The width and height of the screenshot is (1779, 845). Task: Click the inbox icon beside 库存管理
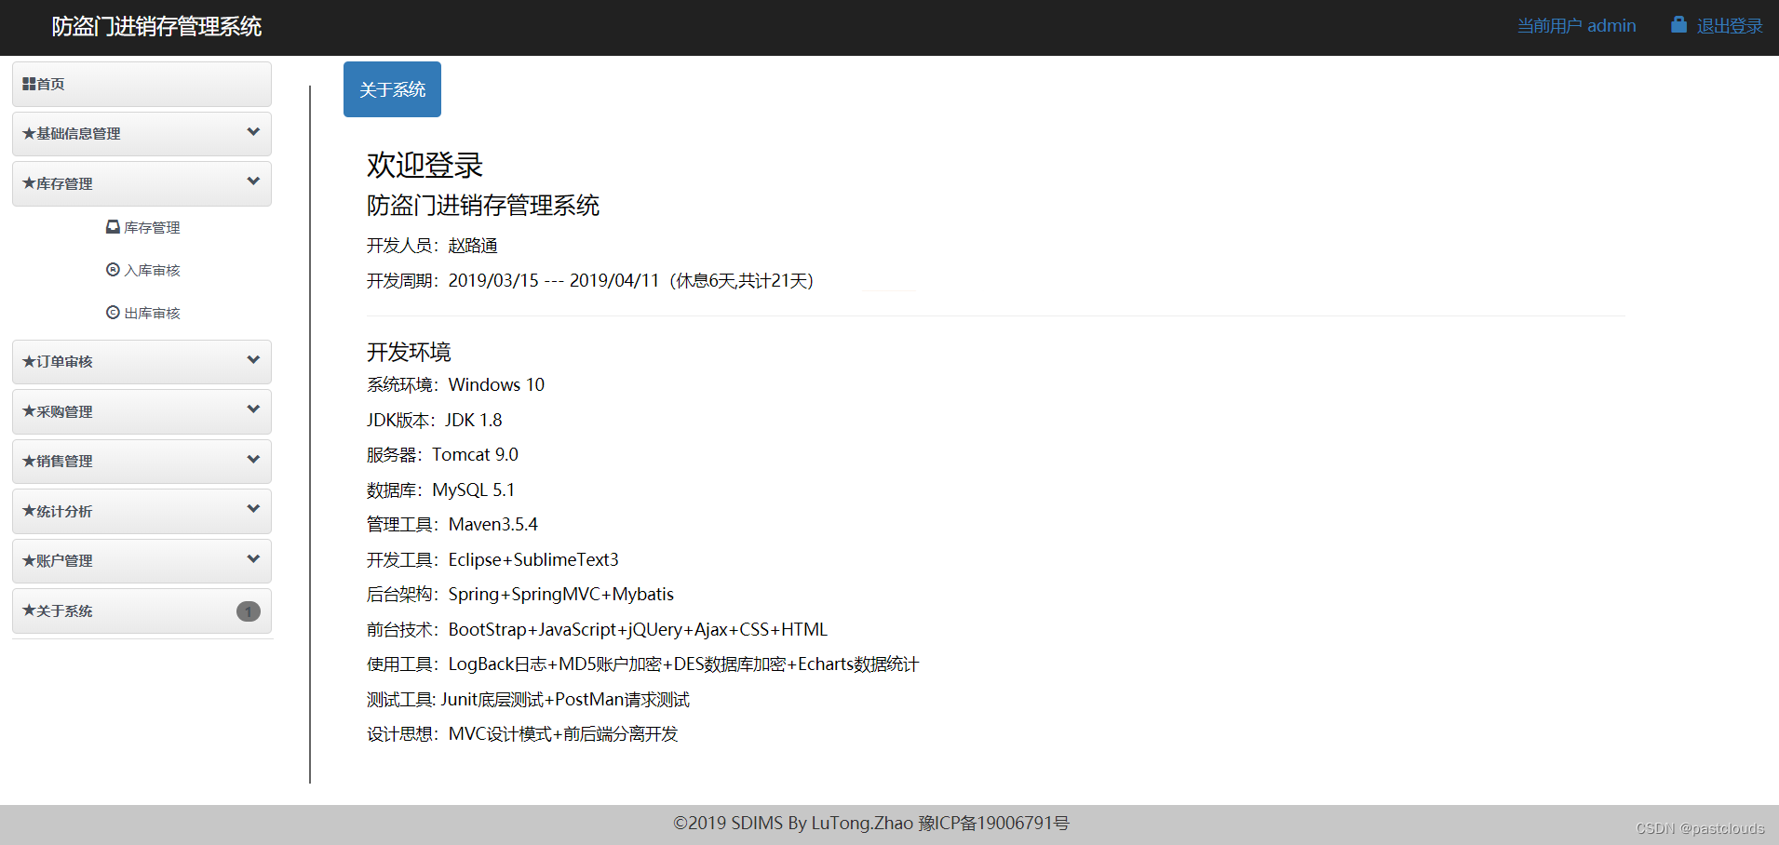[x=113, y=226]
